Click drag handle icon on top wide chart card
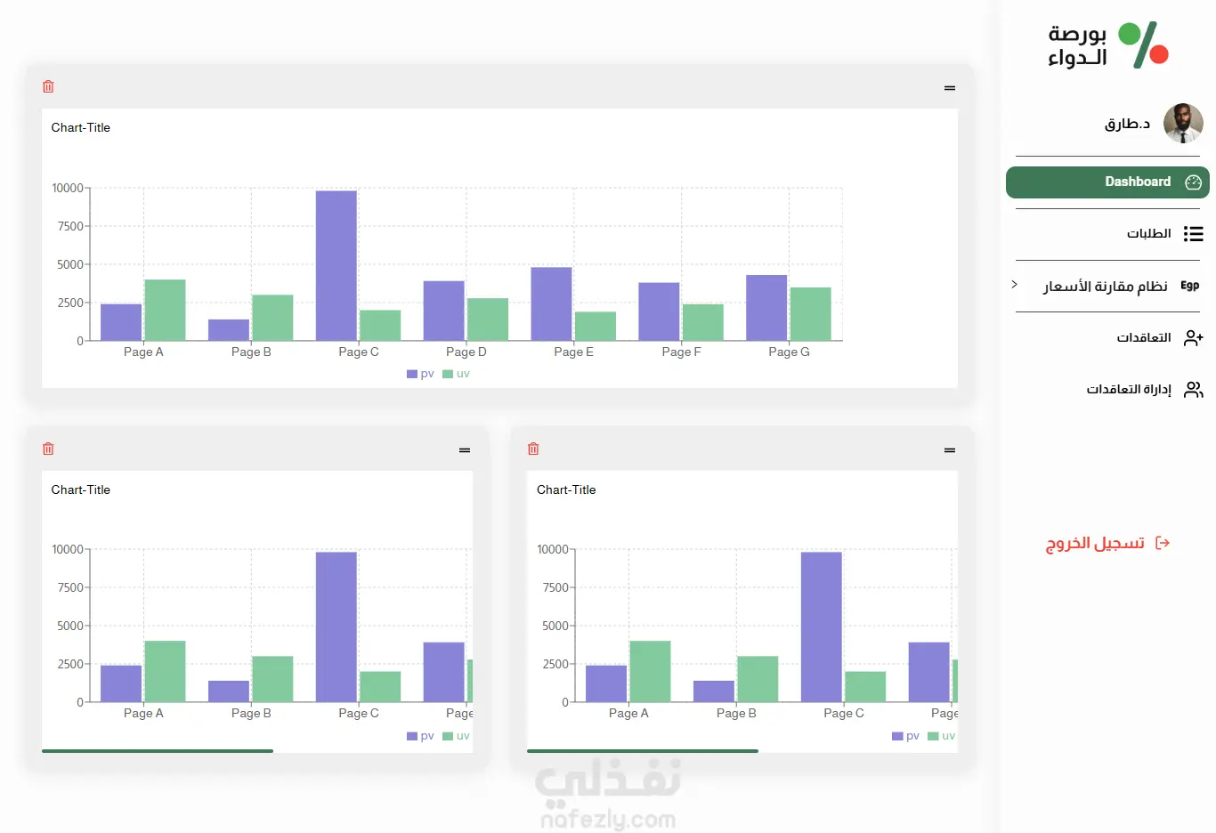The height and width of the screenshot is (833, 1216). point(950,88)
